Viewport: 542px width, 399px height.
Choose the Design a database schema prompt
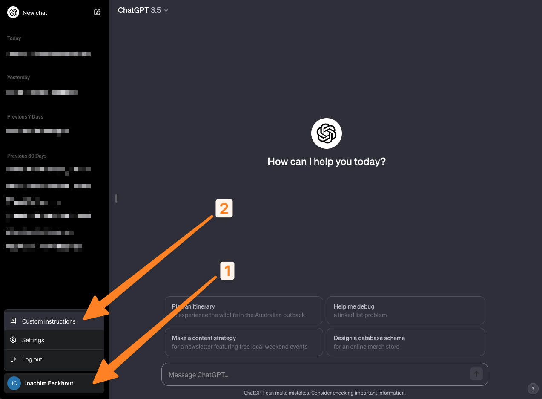[x=405, y=341]
